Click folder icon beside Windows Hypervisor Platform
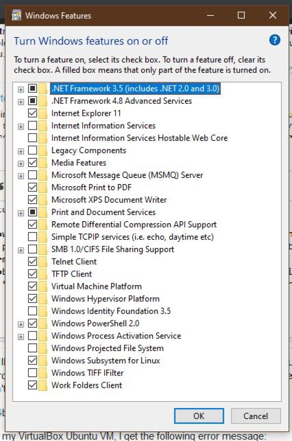The image size is (292, 441). pyautogui.click(x=43, y=299)
